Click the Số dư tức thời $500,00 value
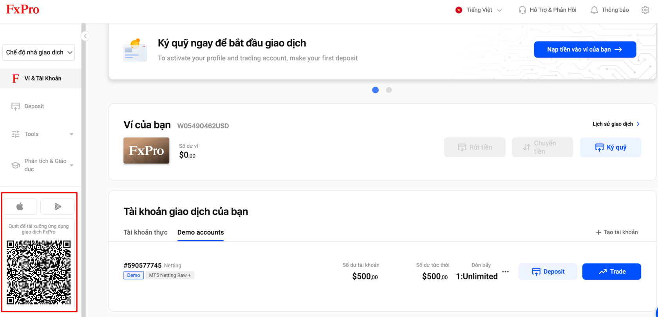The image size is (658, 317). 435,277
